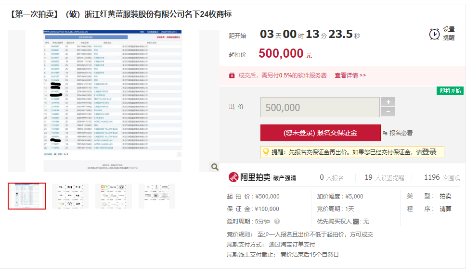Select the 破产强清 label
466x272 pixels.
tap(285, 178)
